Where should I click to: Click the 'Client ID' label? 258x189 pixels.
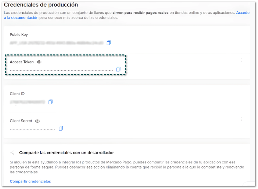tap(17, 94)
